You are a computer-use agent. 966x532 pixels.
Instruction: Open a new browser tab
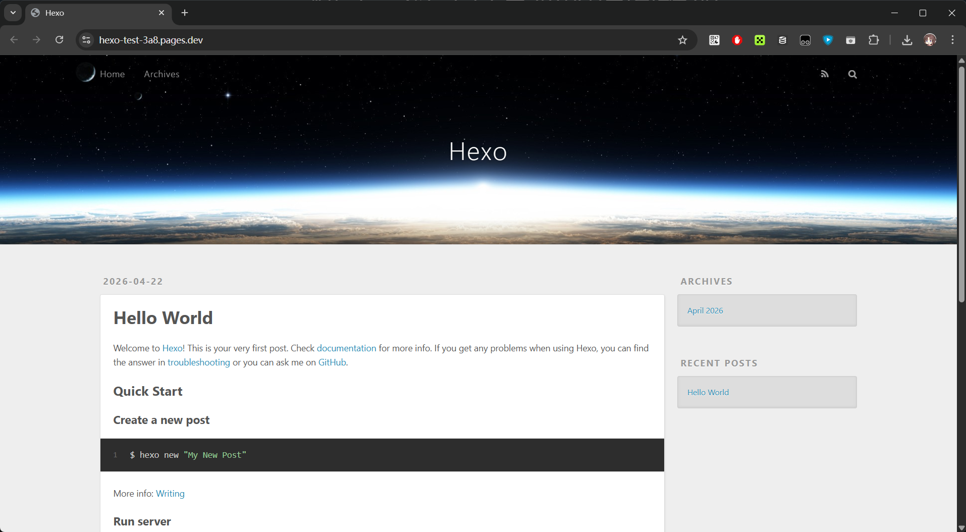point(185,13)
